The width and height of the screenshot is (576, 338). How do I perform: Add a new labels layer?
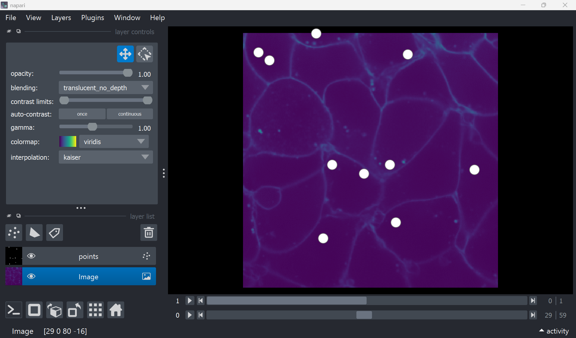pyautogui.click(x=54, y=233)
